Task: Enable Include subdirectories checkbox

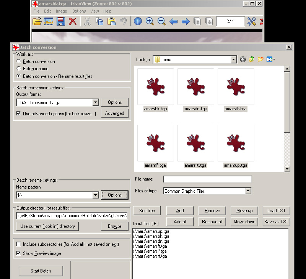Action: [x=18, y=244]
